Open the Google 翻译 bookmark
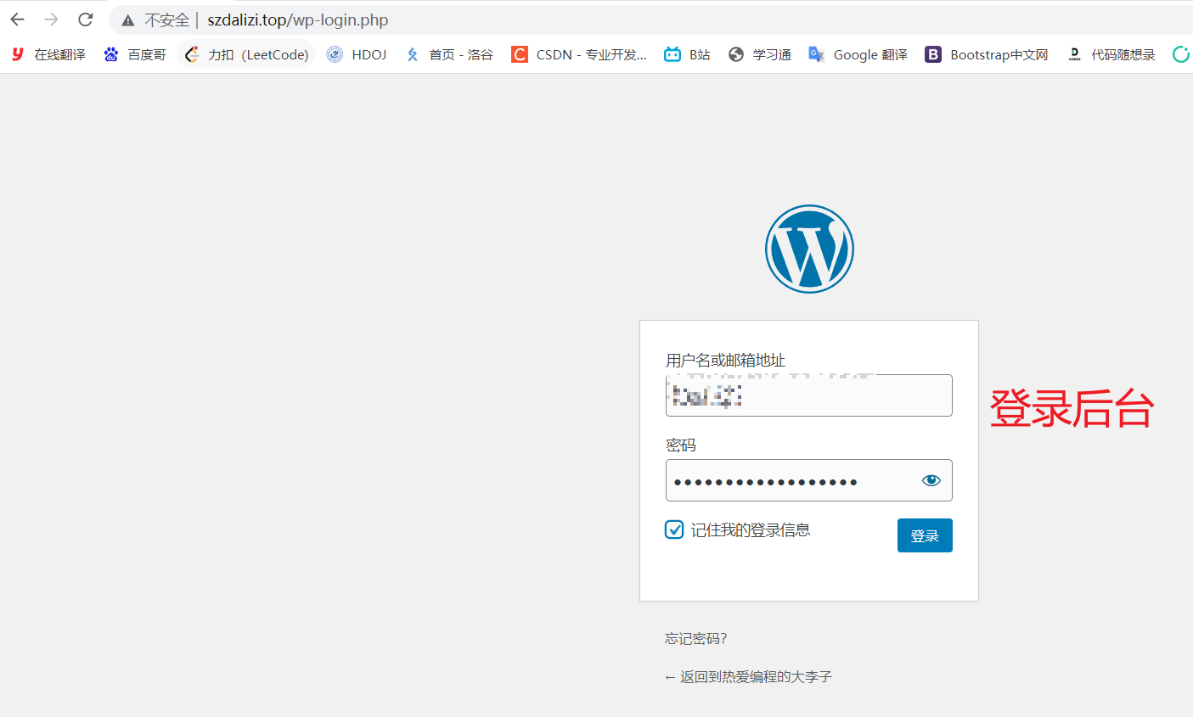The height and width of the screenshot is (717, 1193). (x=858, y=54)
